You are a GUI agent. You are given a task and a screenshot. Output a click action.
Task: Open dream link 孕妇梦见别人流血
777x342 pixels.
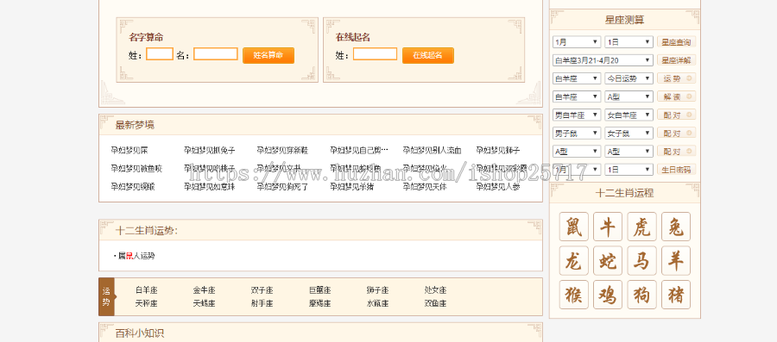(x=433, y=151)
